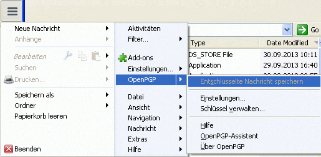Open the hamburger application menu button
Screen dimensions: 321x157
point(12,11)
